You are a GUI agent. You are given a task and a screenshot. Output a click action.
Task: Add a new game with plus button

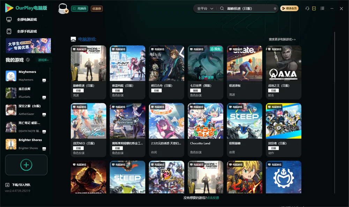[26, 165]
